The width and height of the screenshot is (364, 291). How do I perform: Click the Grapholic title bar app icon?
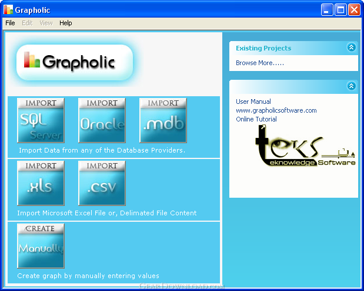point(8,10)
